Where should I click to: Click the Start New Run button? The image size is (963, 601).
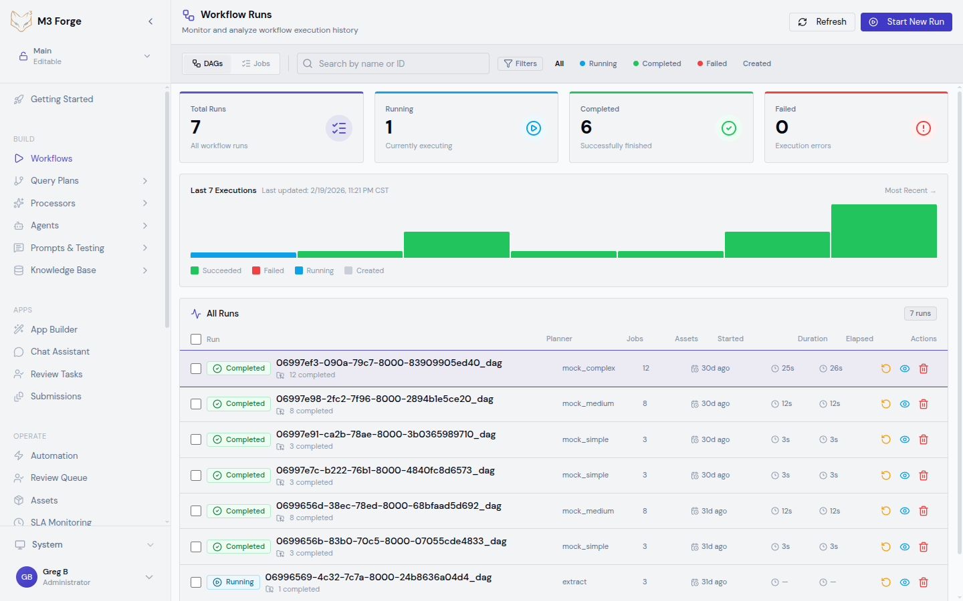tap(906, 21)
